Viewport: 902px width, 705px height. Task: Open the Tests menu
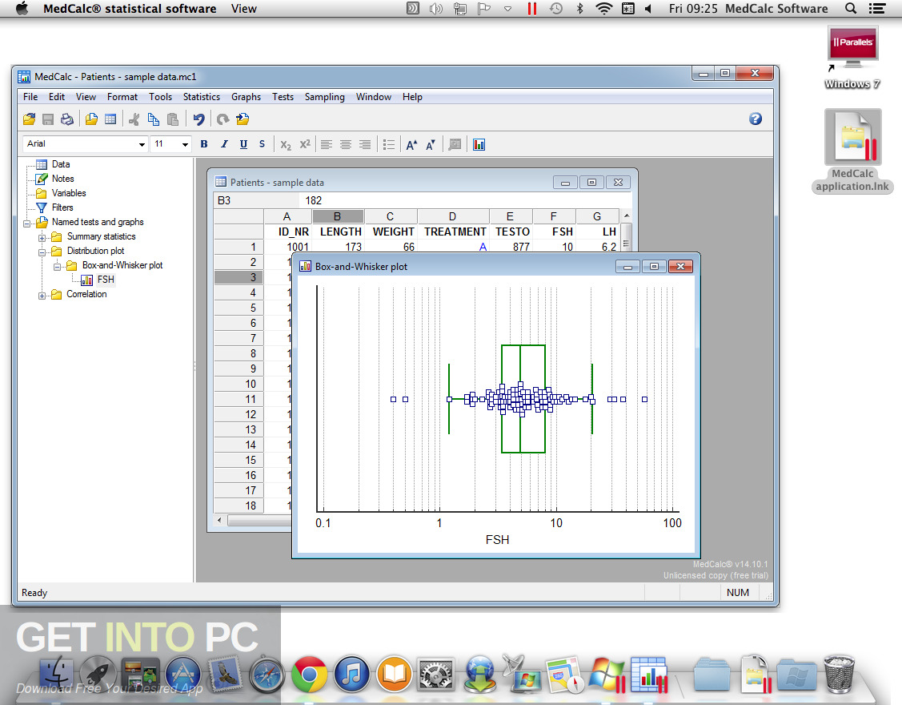[283, 97]
